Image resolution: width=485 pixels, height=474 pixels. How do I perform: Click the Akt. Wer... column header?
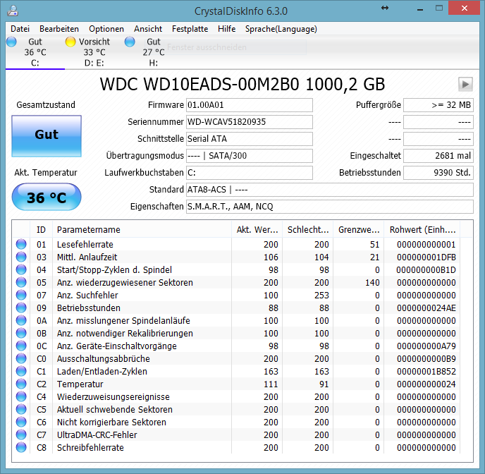pos(257,229)
